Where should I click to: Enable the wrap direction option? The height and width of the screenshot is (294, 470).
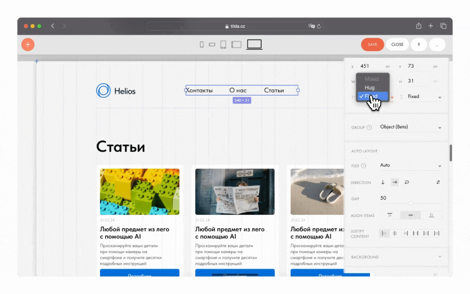(407, 182)
